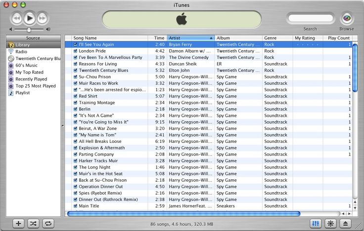Screen dimensions: 364x231
Task: Turn on the visualizer
Action: (331, 223)
